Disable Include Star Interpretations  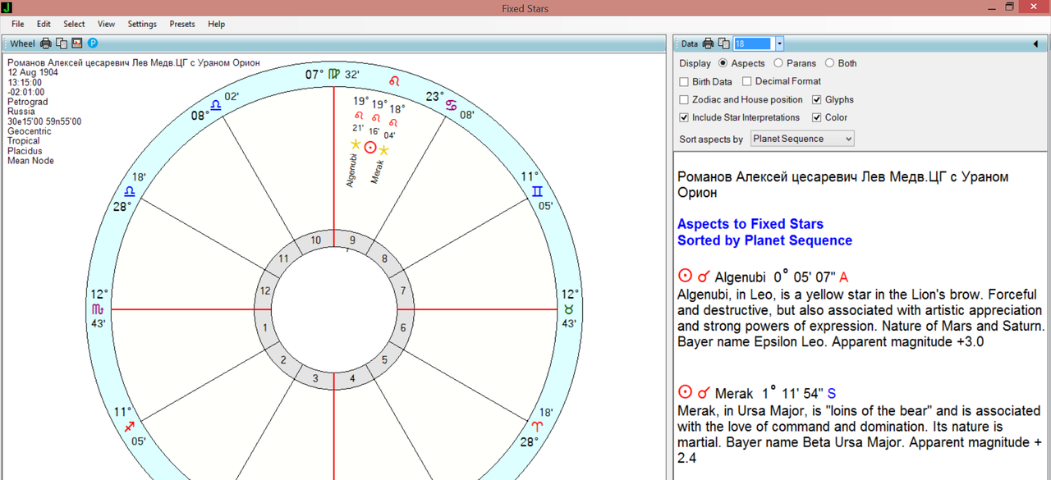coord(684,118)
